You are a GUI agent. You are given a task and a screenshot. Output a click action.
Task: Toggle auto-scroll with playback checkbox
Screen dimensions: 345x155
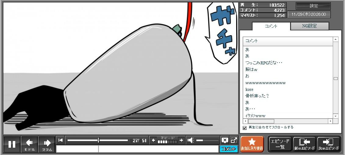(x=245, y=128)
